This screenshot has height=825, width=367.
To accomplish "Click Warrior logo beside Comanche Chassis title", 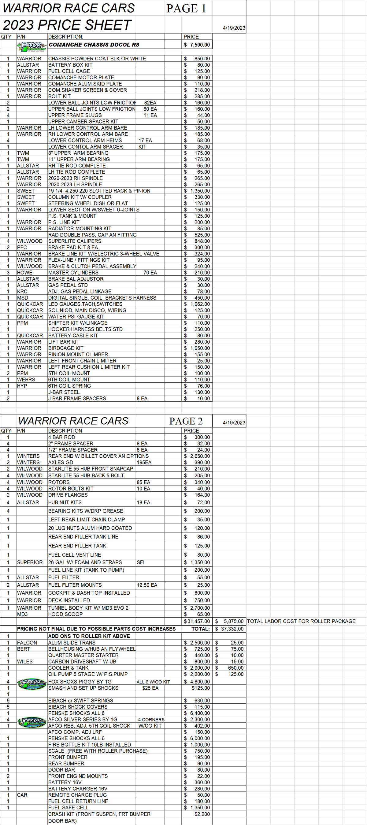I will 31,46.
